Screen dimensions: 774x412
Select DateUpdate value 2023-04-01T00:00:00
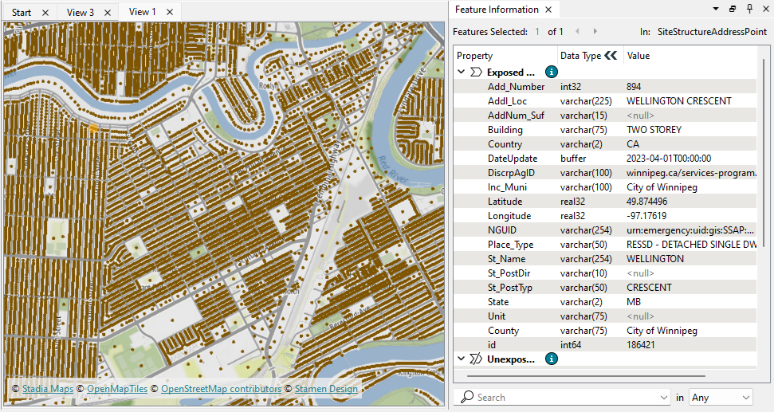tap(668, 159)
